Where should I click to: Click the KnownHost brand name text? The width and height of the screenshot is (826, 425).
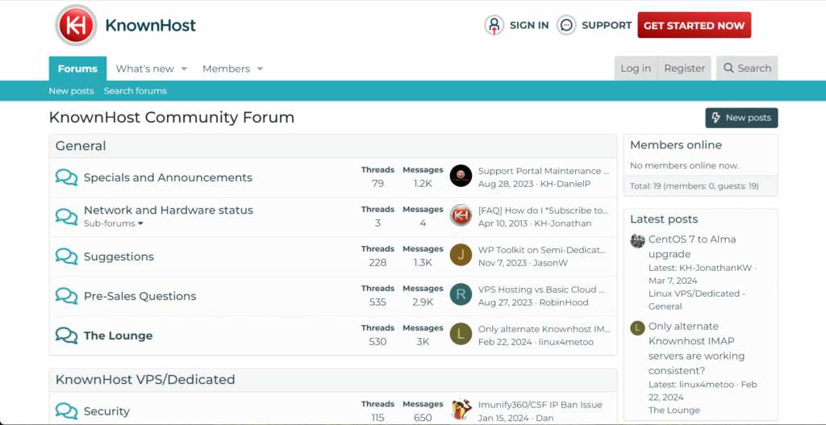coord(151,25)
